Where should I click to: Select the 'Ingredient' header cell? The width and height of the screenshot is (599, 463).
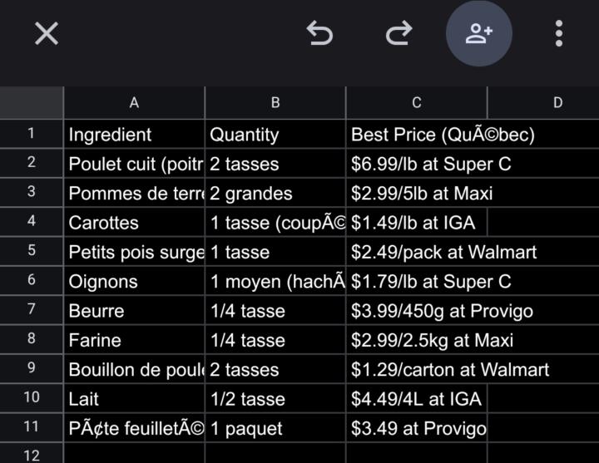coord(134,135)
